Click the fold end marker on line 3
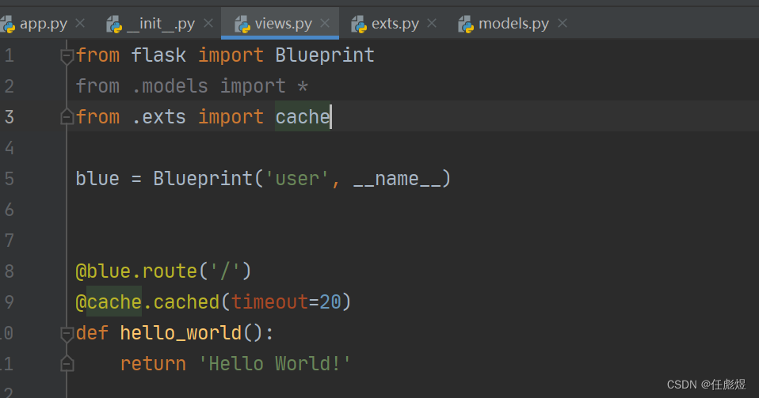Image resolution: width=759 pixels, height=398 pixels. (x=67, y=116)
